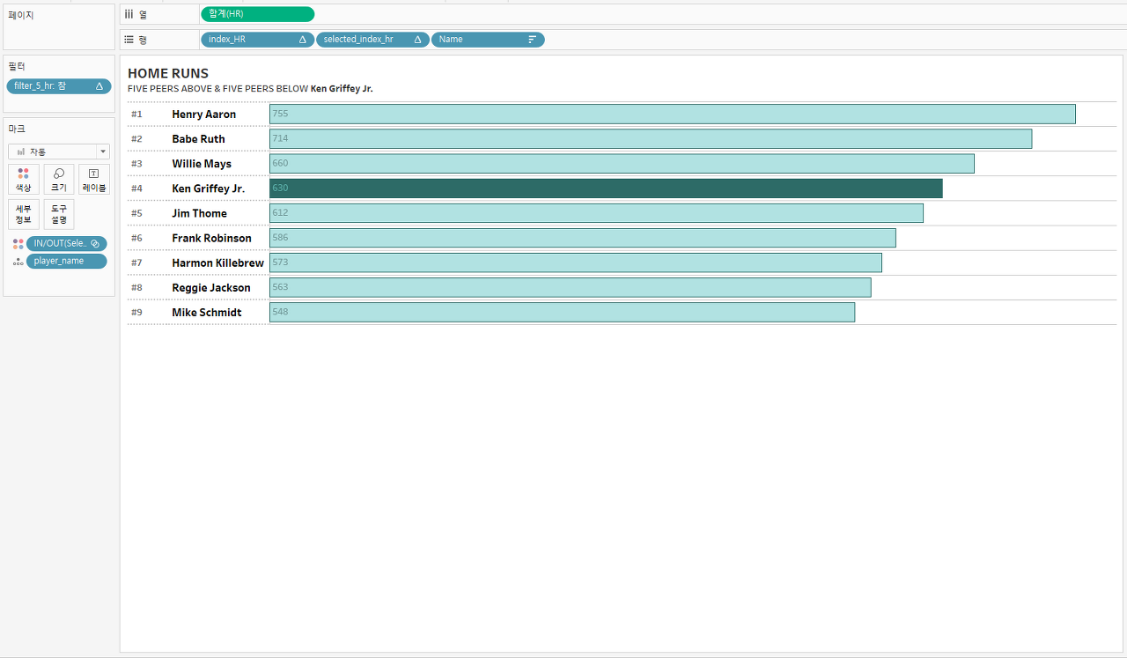Click the Henry Aaron name label
The height and width of the screenshot is (658, 1127).
(x=204, y=115)
